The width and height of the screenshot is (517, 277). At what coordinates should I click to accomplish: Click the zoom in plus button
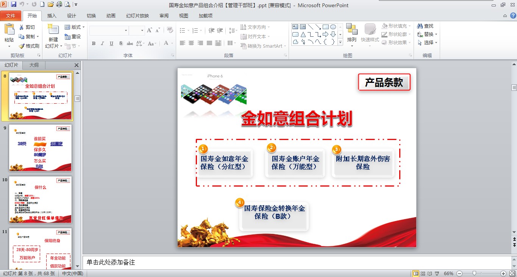[x=503, y=273]
